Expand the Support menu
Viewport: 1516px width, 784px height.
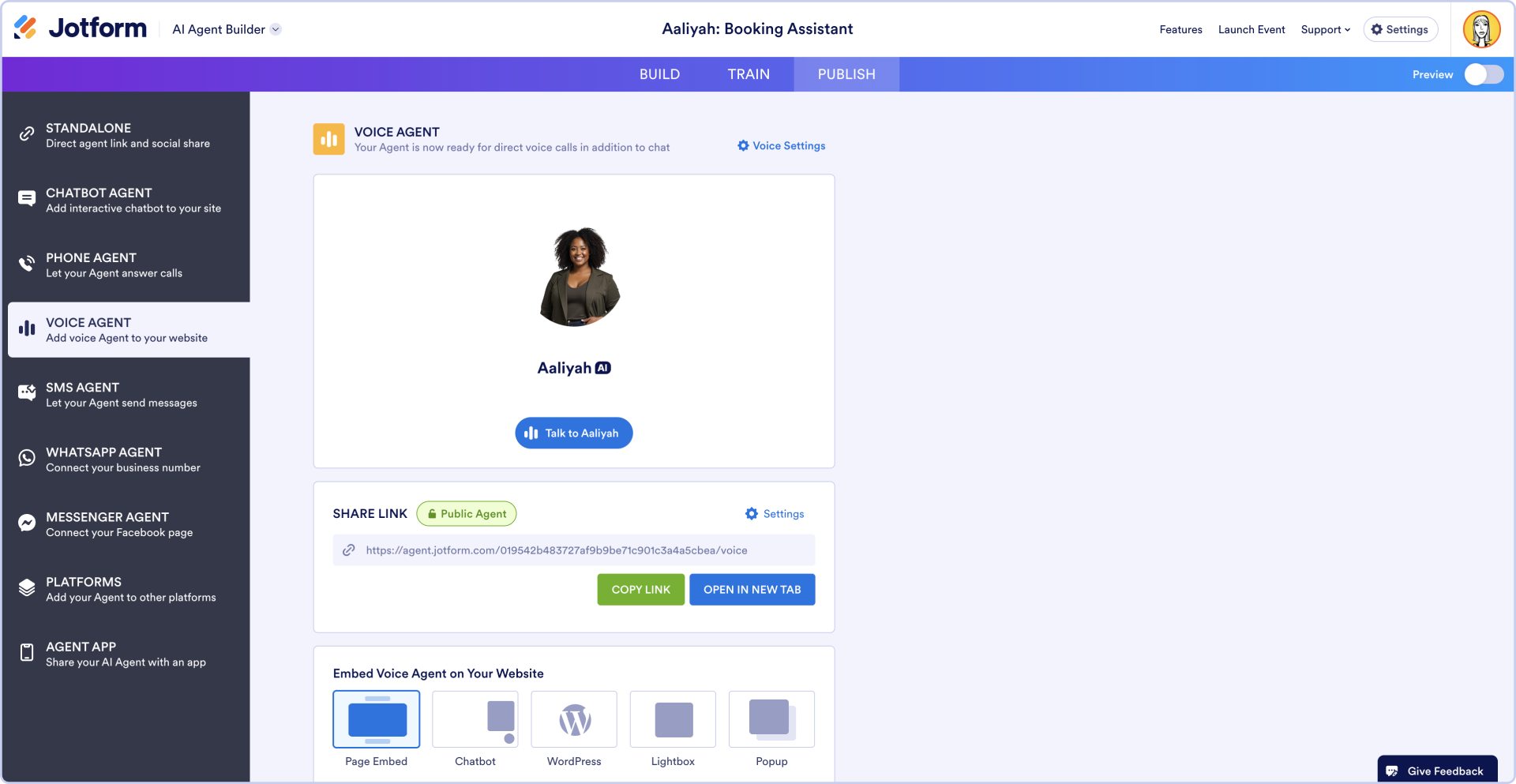click(x=1326, y=29)
